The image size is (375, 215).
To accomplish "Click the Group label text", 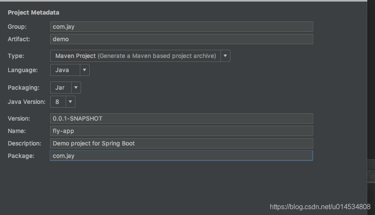I will pos(17,27).
